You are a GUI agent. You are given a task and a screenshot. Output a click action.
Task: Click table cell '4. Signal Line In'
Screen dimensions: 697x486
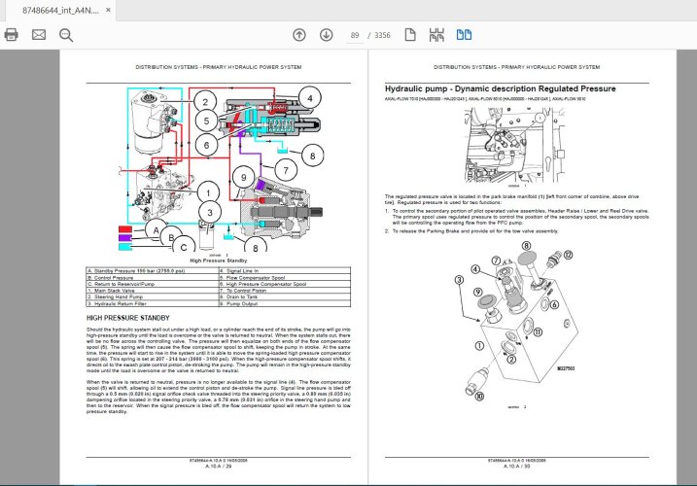coord(285,270)
